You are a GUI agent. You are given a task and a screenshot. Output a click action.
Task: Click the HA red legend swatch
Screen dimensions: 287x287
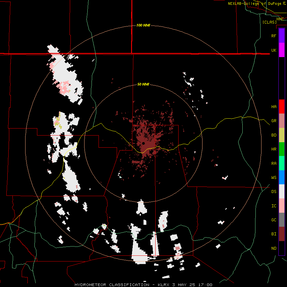pyautogui.click(x=282, y=107)
